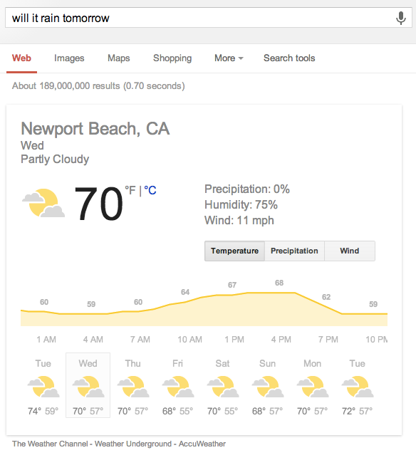Screen dimensions: 416x460
Task: Select Sunday's partly cloudy forecast icon
Action: [268, 387]
